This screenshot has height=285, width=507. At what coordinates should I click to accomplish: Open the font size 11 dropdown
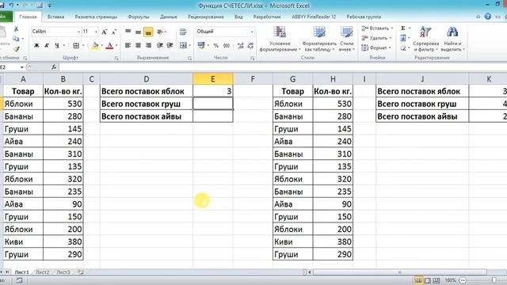pyautogui.click(x=96, y=32)
